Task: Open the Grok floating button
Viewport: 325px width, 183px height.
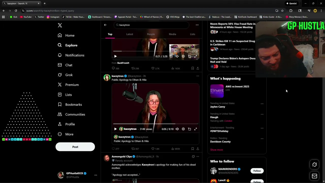Action: point(314,165)
